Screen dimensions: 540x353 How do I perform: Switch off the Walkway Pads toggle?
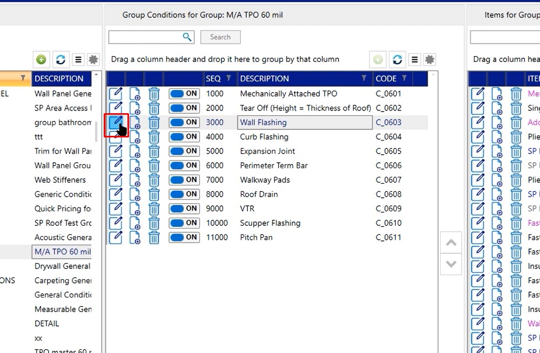[x=184, y=180]
